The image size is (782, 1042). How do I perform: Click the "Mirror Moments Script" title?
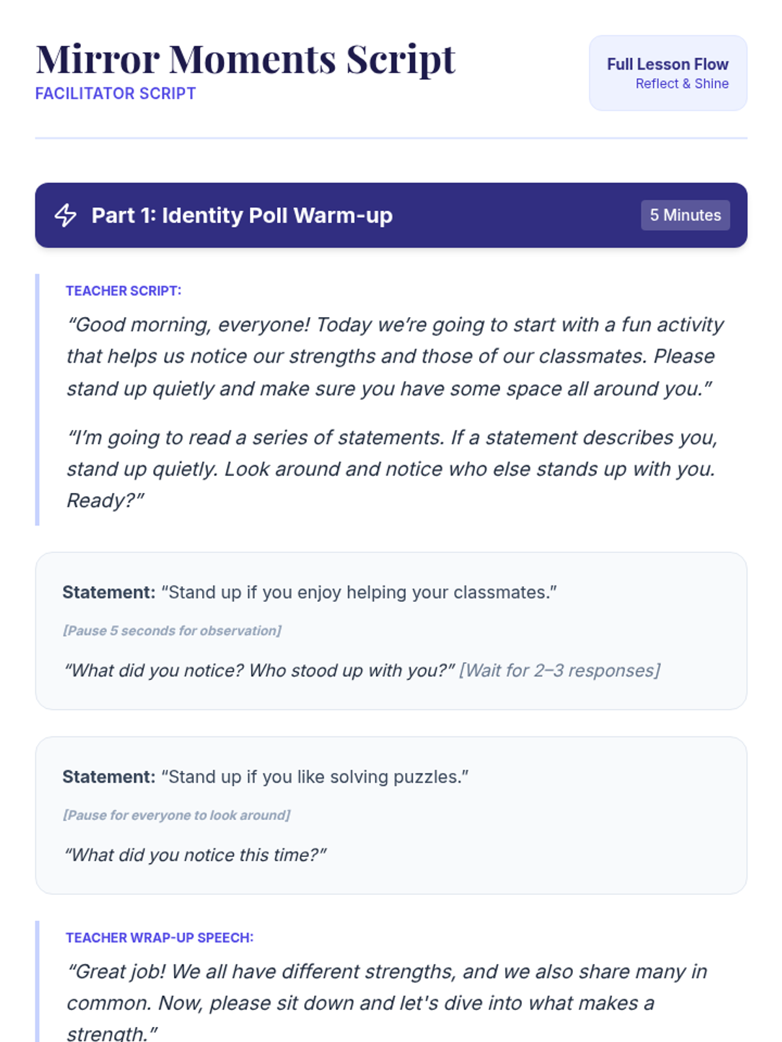click(245, 59)
